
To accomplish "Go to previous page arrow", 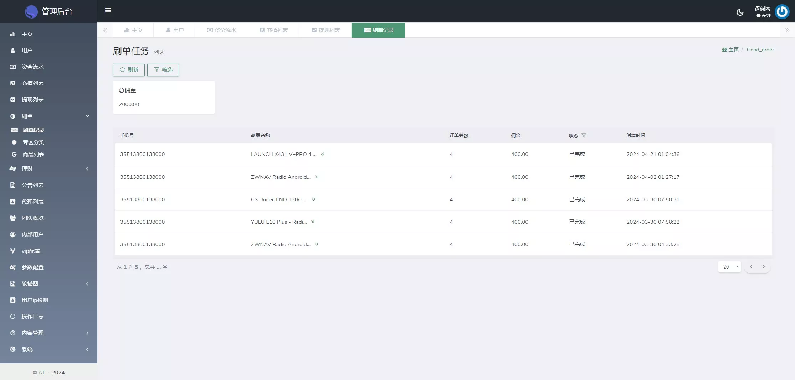I will 751,267.
